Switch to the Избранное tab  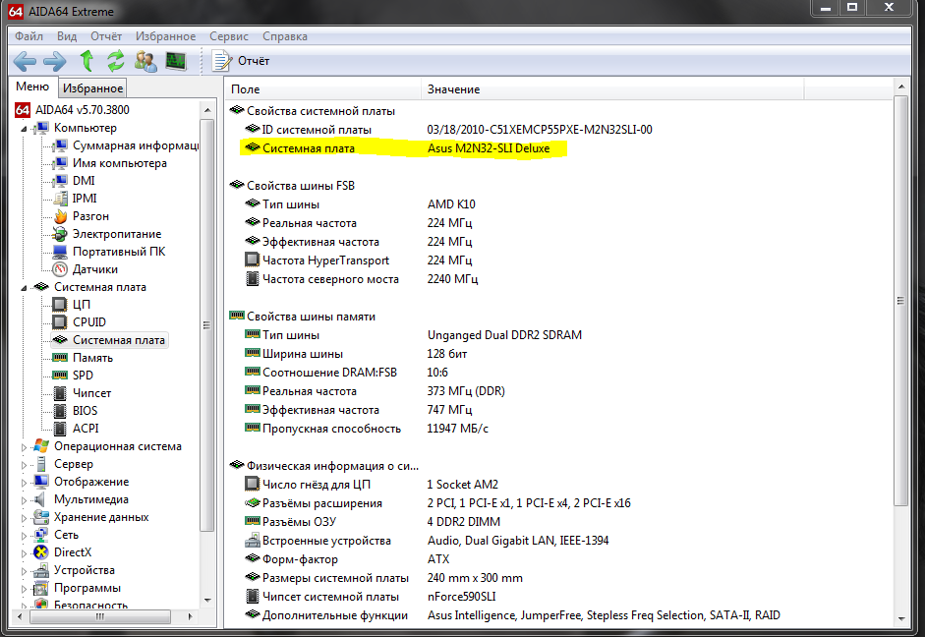pos(93,88)
